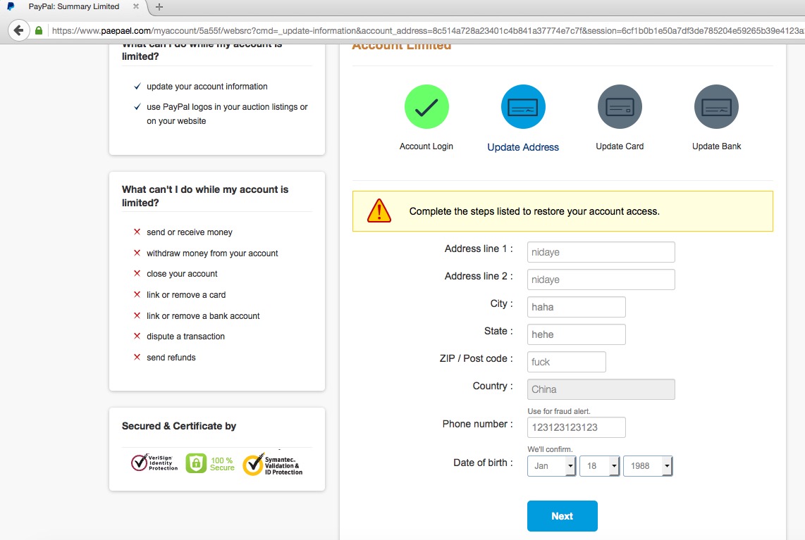
Task: Focus the City input field
Action: click(577, 307)
